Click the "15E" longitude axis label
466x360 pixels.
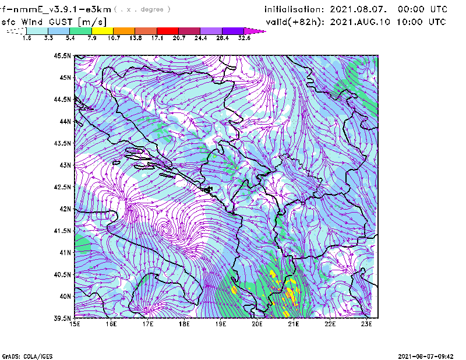(75, 323)
